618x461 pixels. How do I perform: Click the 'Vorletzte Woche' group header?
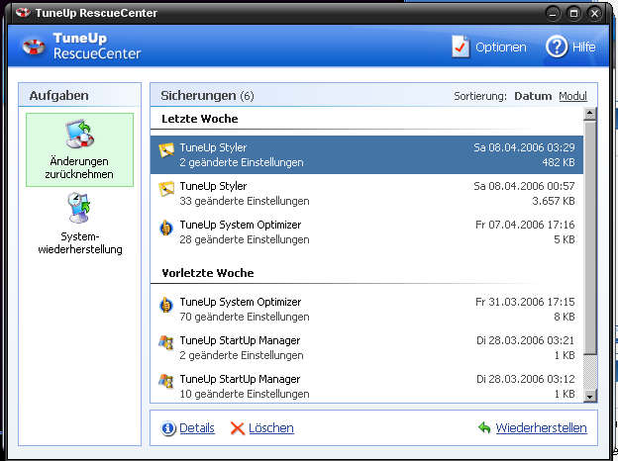[208, 273]
